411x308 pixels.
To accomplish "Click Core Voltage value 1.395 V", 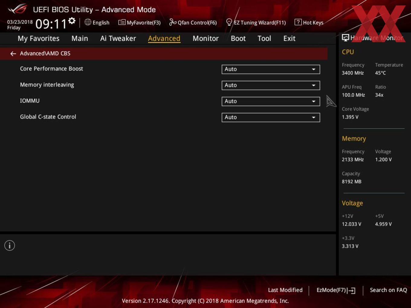I will pyautogui.click(x=350, y=117).
